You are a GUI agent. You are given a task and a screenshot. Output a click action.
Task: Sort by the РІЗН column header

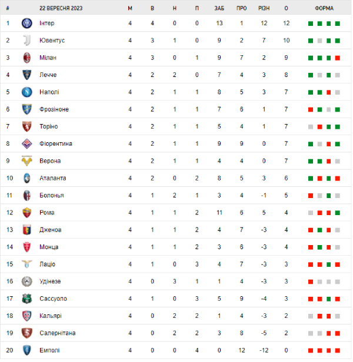pyautogui.click(x=264, y=9)
